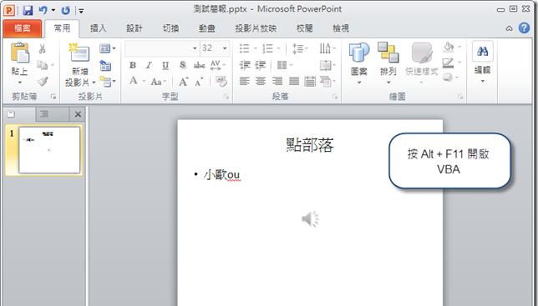Open the 圖案 (Shapes) gallery
The image size is (538, 306).
click(359, 63)
